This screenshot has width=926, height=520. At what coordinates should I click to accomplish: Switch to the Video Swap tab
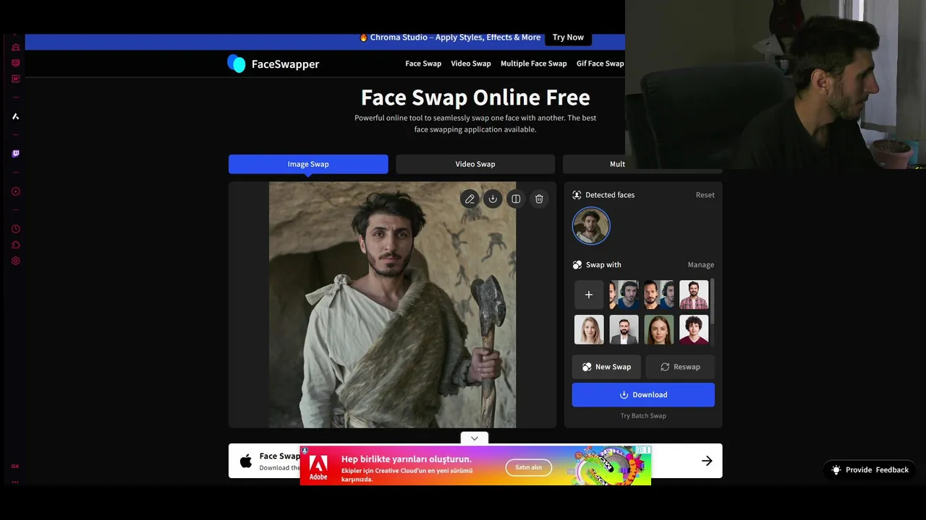pos(475,164)
